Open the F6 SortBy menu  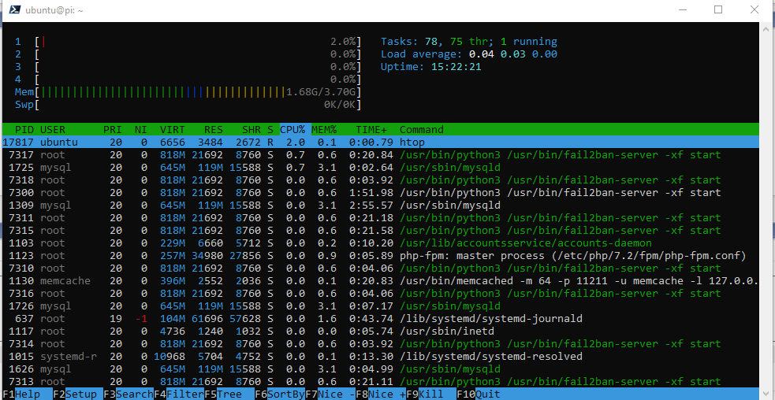pyautogui.click(x=280, y=394)
